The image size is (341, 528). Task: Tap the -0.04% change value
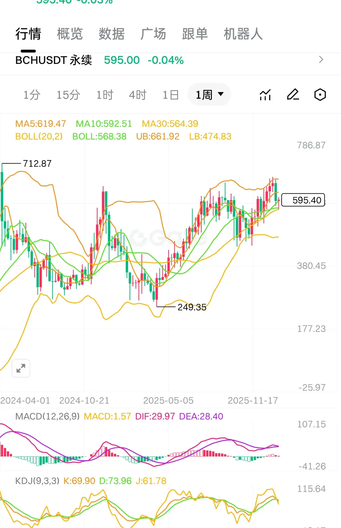(x=166, y=60)
